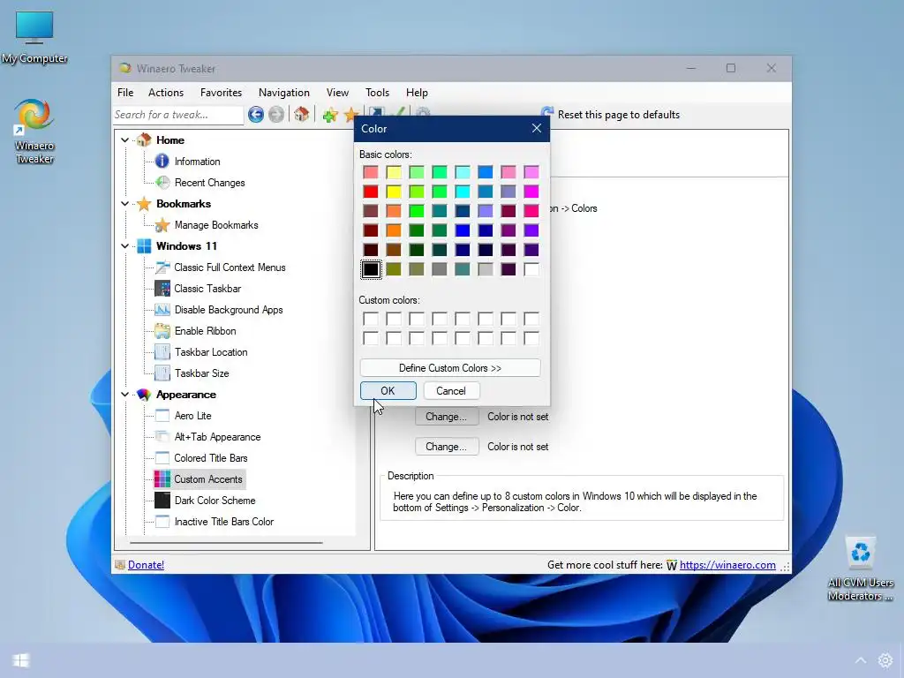The width and height of the screenshot is (904, 678).
Task: Click the Alt+Tab Appearance icon
Action: [162, 436]
